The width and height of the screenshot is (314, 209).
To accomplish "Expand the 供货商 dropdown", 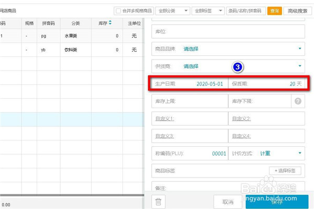I will 300,66.
